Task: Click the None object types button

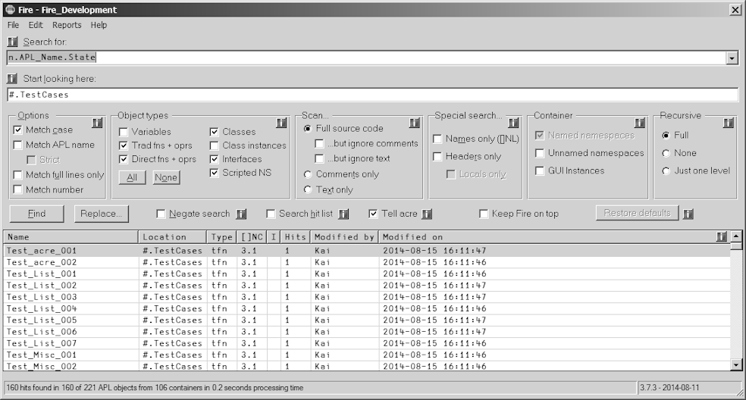Action: (x=166, y=177)
